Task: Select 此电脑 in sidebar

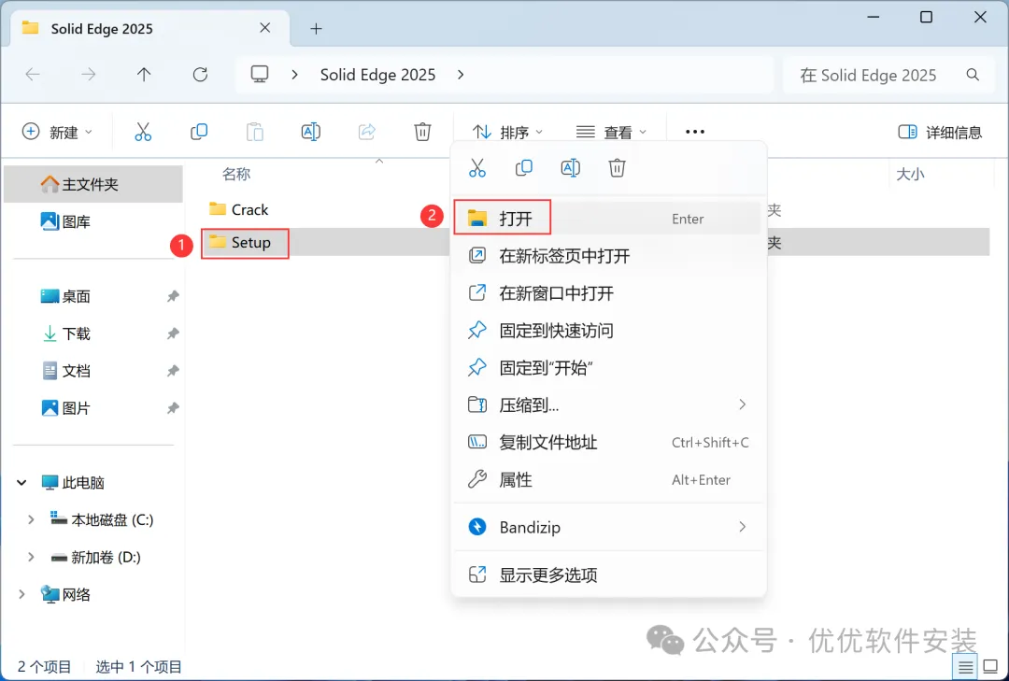Action: [73, 482]
